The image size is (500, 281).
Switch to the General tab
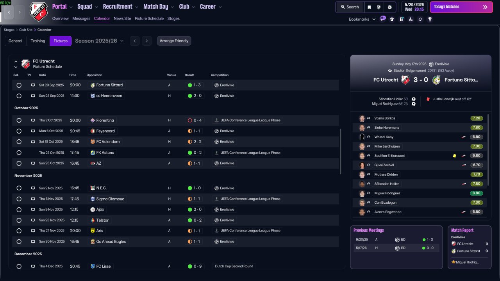[15, 41]
